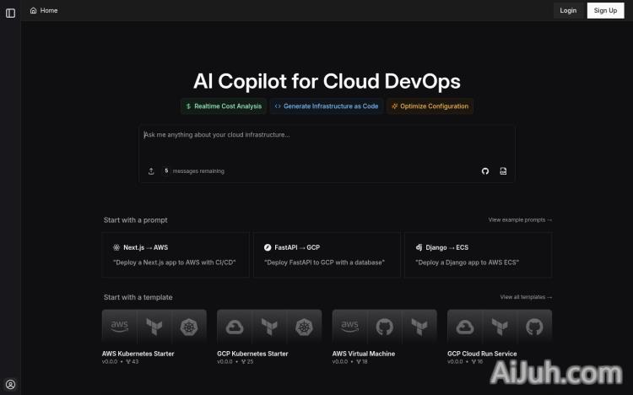Choose the Optimize Configuration chip
This screenshot has width=633, height=395.
[430, 106]
